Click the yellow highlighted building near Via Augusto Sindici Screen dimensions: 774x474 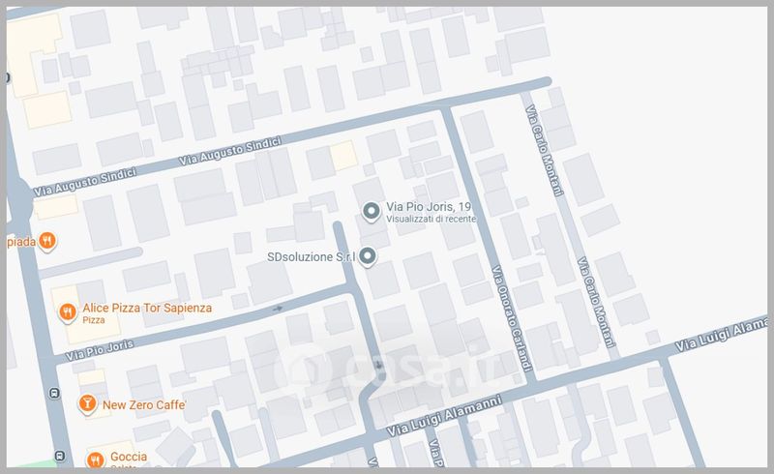click(x=342, y=154)
